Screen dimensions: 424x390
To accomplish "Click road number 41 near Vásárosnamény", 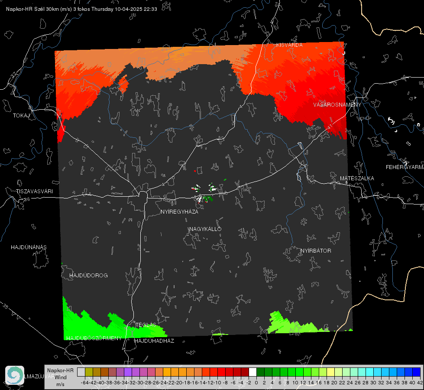I will pos(330,127).
